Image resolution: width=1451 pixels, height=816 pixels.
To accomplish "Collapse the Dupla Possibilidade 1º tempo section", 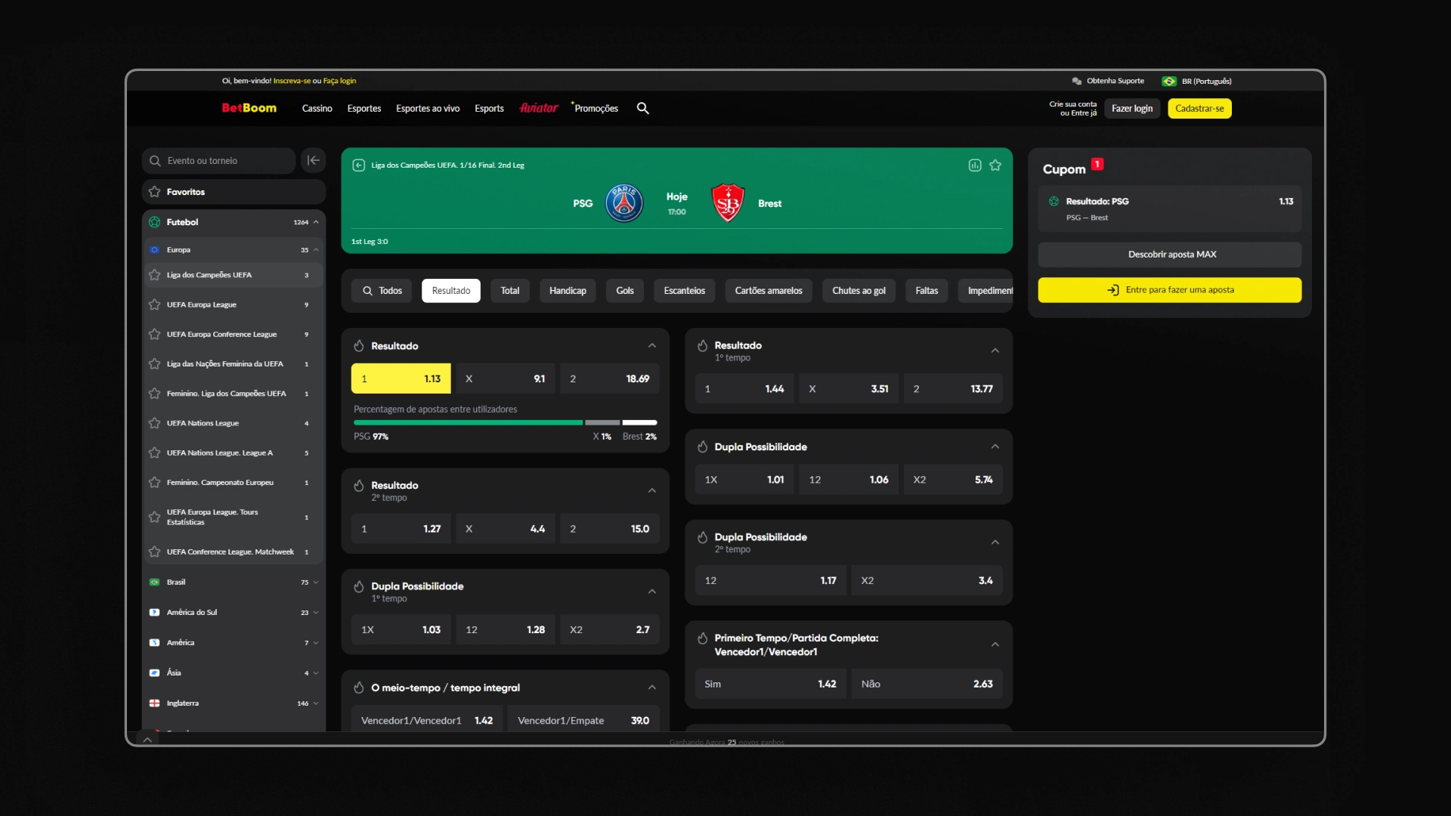I will pos(651,592).
